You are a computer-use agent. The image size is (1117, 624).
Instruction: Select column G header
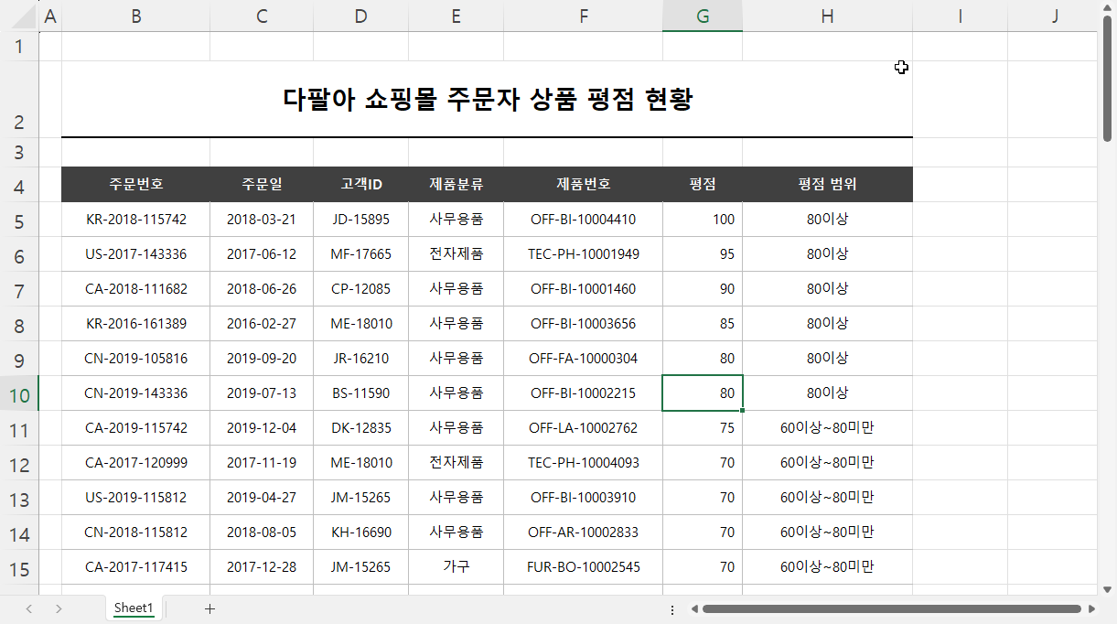pos(703,16)
